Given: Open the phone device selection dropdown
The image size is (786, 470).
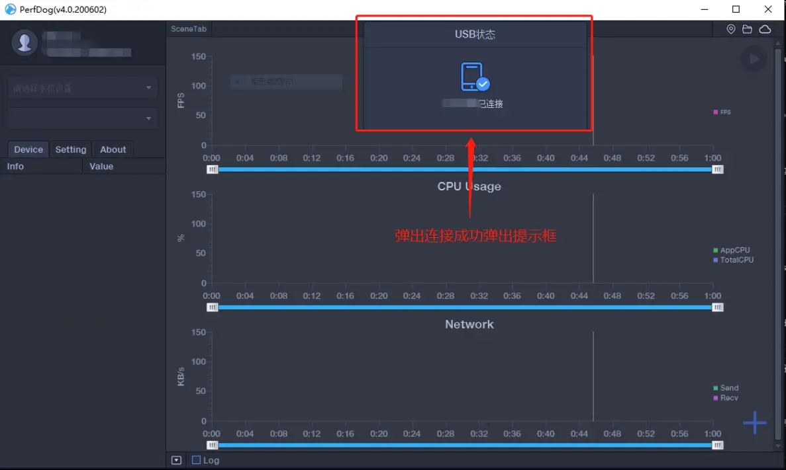Looking at the screenshot, I should pyautogui.click(x=82, y=88).
